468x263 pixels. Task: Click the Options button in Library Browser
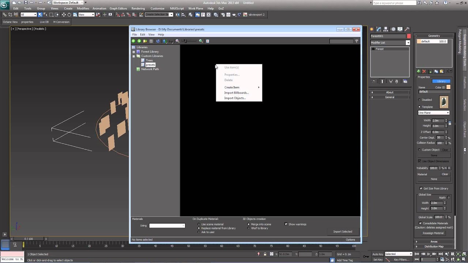tap(350, 240)
